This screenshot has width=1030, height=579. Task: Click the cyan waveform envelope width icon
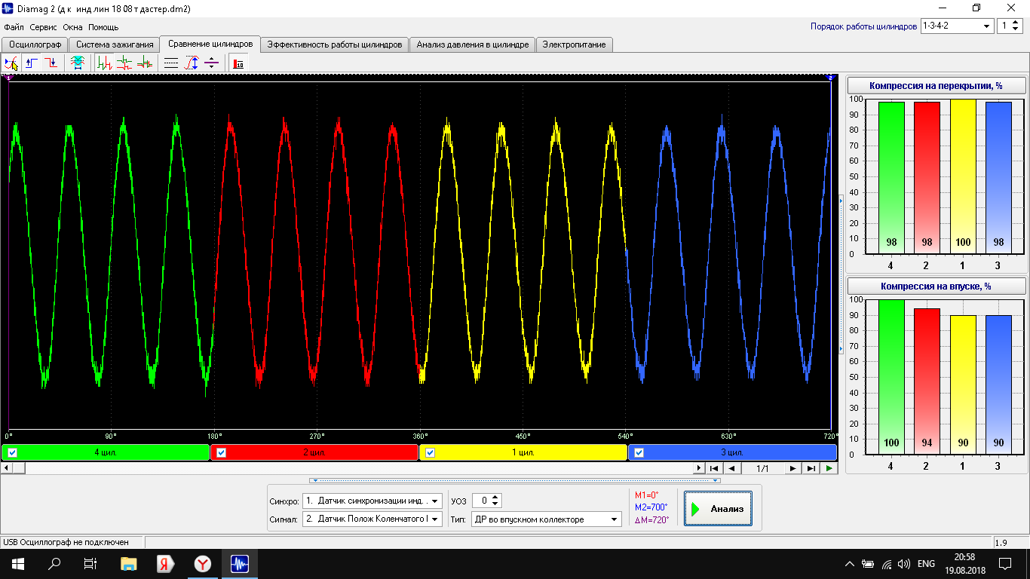(x=77, y=63)
